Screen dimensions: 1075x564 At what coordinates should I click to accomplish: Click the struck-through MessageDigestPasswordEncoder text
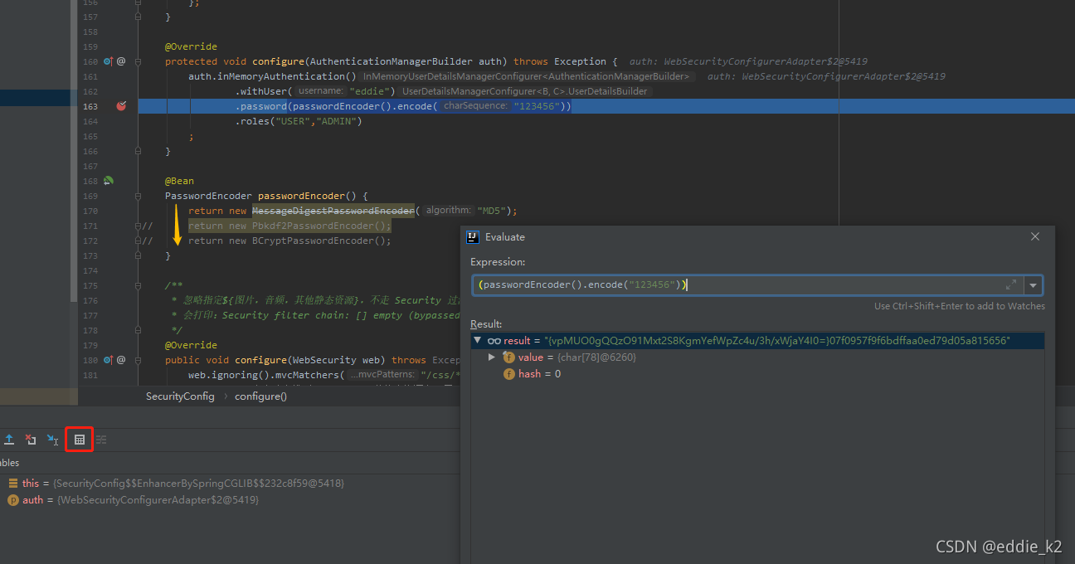(x=333, y=211)
